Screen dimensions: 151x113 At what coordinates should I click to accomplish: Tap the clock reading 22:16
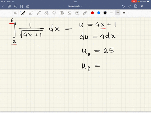[3, 1]
